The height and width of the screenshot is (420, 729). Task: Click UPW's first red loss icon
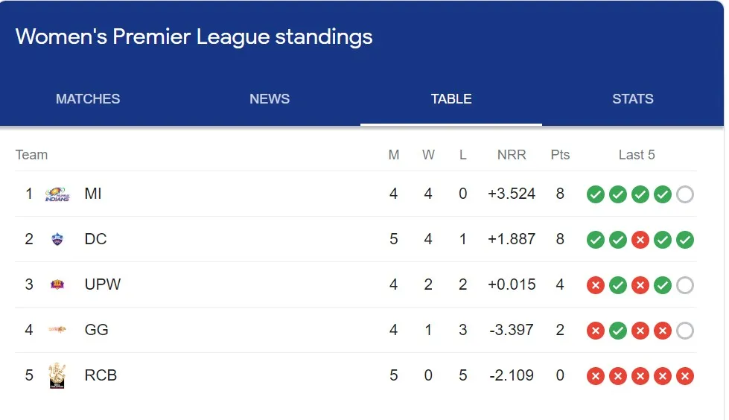tap(596, 285)
